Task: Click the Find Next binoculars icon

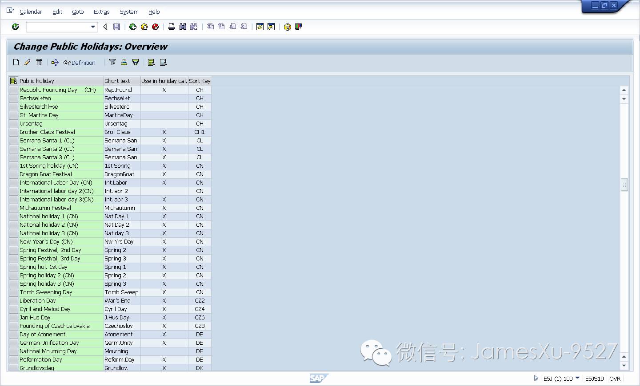Action: click(194, 27)
